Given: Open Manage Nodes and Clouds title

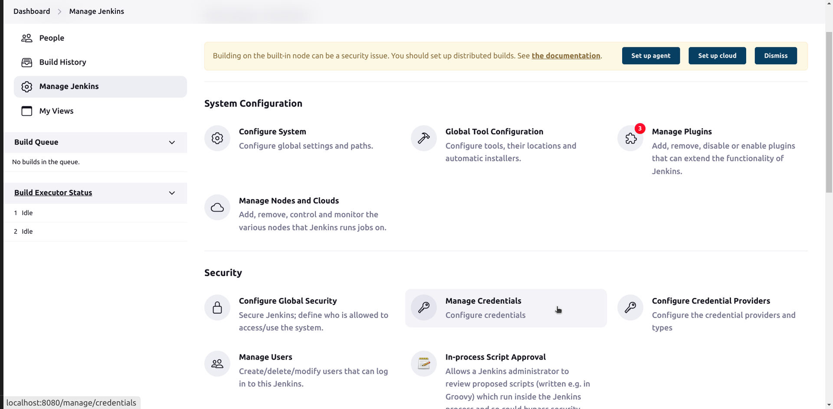Looking at the screenshot, I should [x=289, y=201].
